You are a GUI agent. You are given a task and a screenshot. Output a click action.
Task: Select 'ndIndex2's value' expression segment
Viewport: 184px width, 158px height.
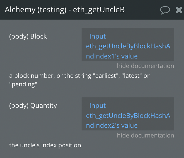112,126
